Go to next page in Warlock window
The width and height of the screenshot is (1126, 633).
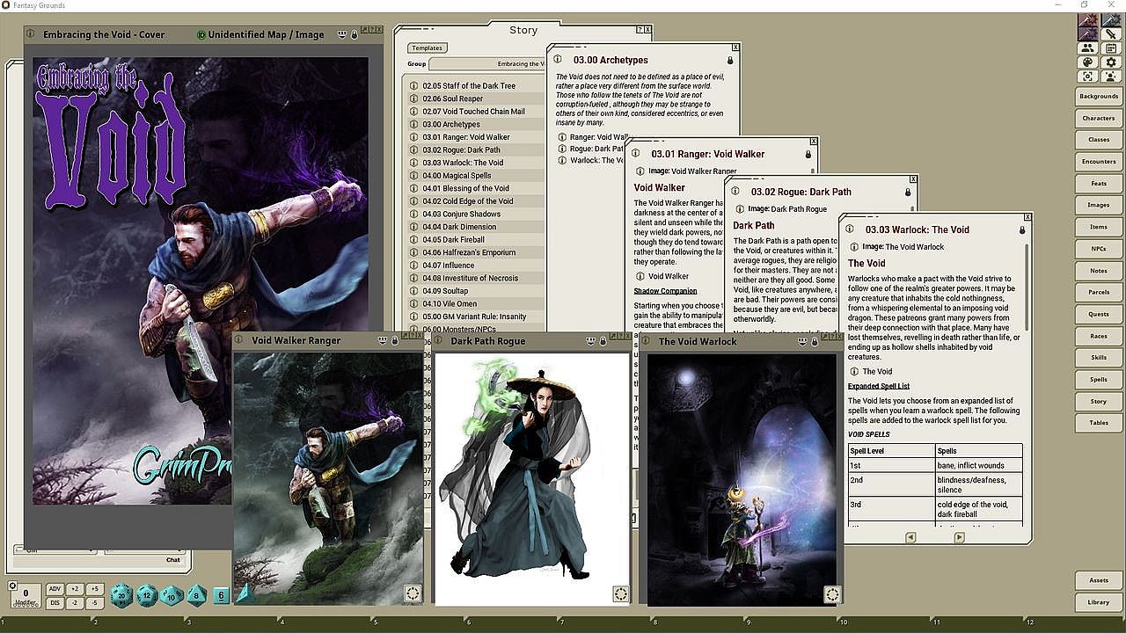coord(960,537)
